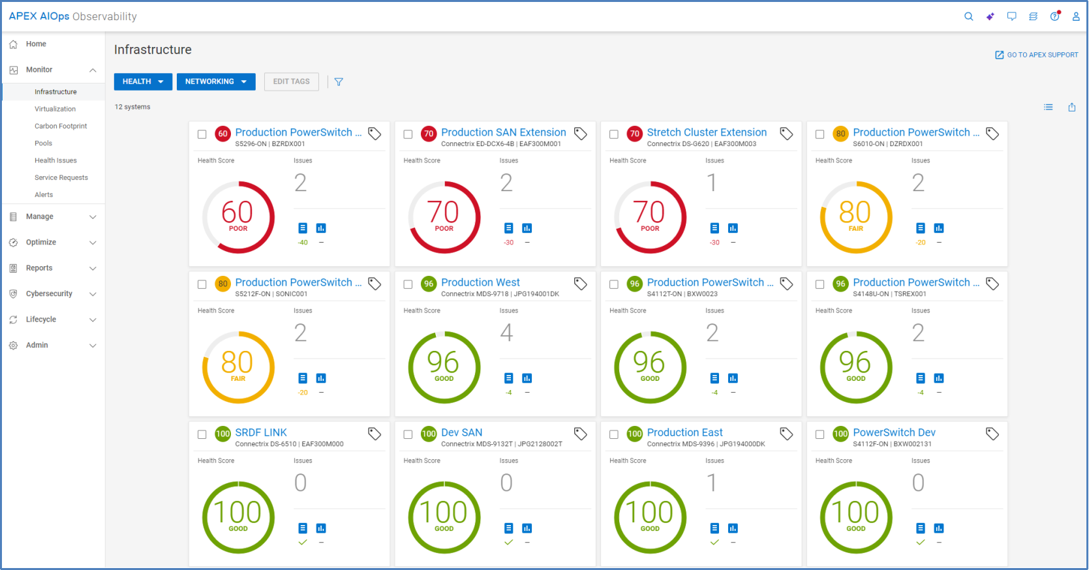1089x570 pixels.
Task: Click the 60 POOR health score gauge
Action: pyautogui.click(x=238, y=217)
